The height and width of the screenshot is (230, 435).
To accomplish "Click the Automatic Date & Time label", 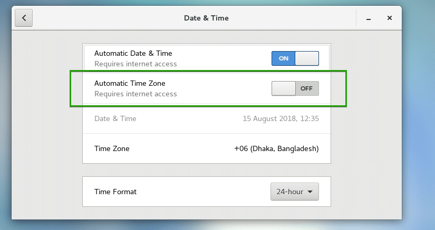I will click(x=133, y=53).
